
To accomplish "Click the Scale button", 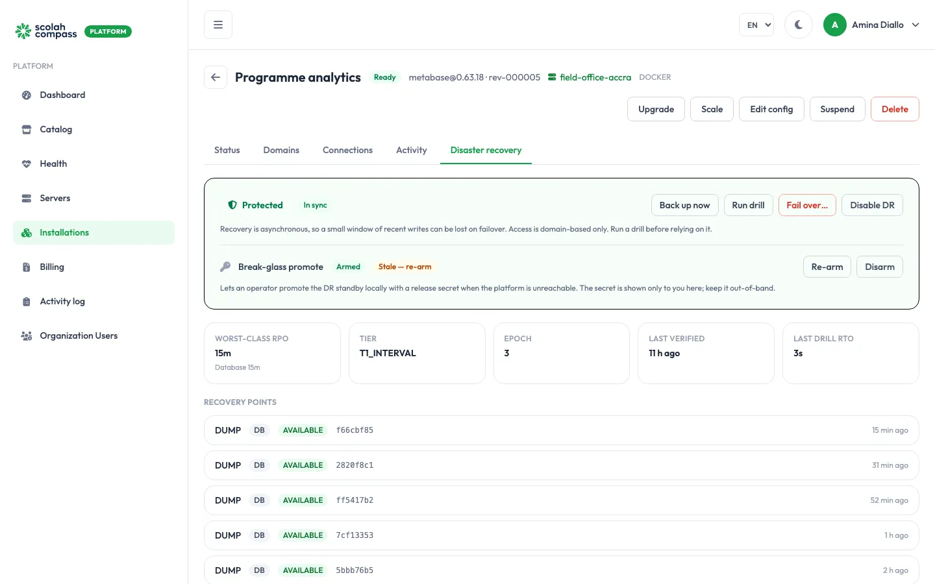I will point(712,109).
